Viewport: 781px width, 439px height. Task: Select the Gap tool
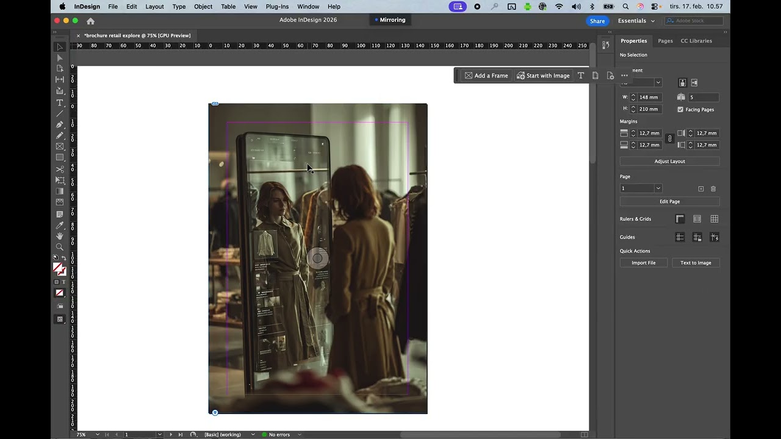[60, 80]
